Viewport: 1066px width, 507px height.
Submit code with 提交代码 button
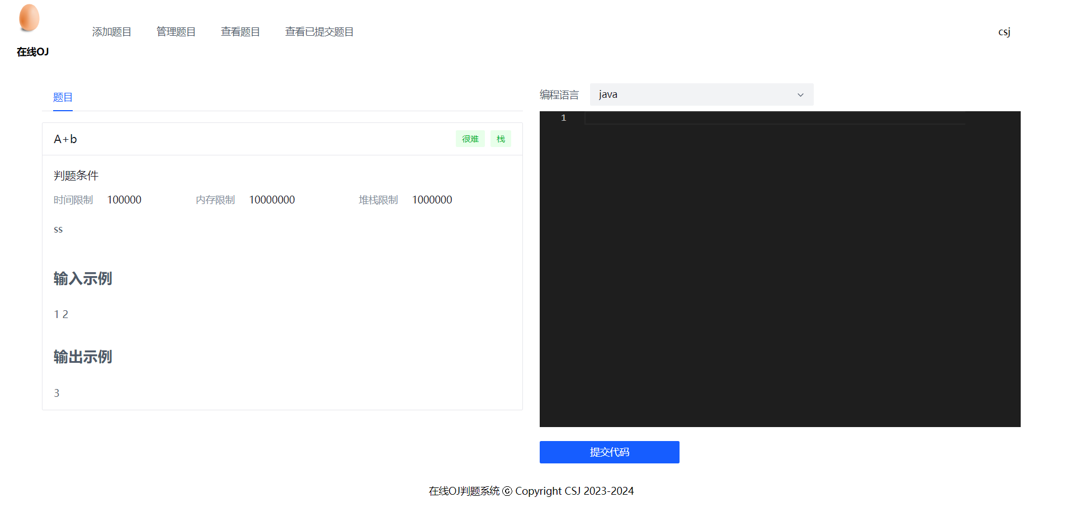pos(610,452)
